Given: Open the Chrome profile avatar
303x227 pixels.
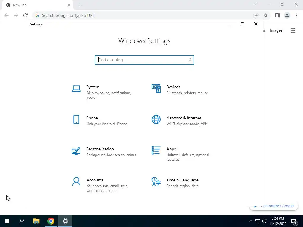Looking at the screenshot, I should point(287,15).
